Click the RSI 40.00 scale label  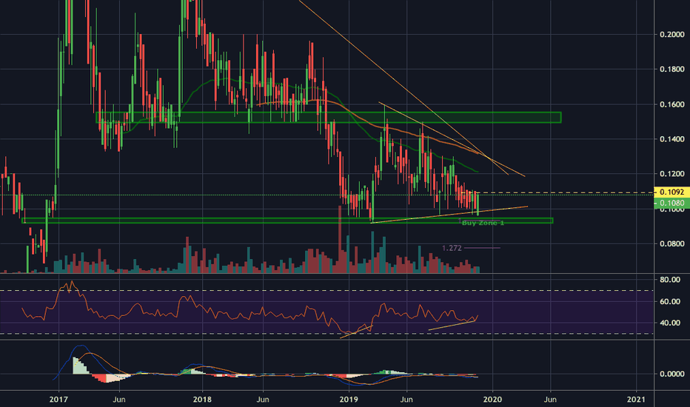(670, 323)
